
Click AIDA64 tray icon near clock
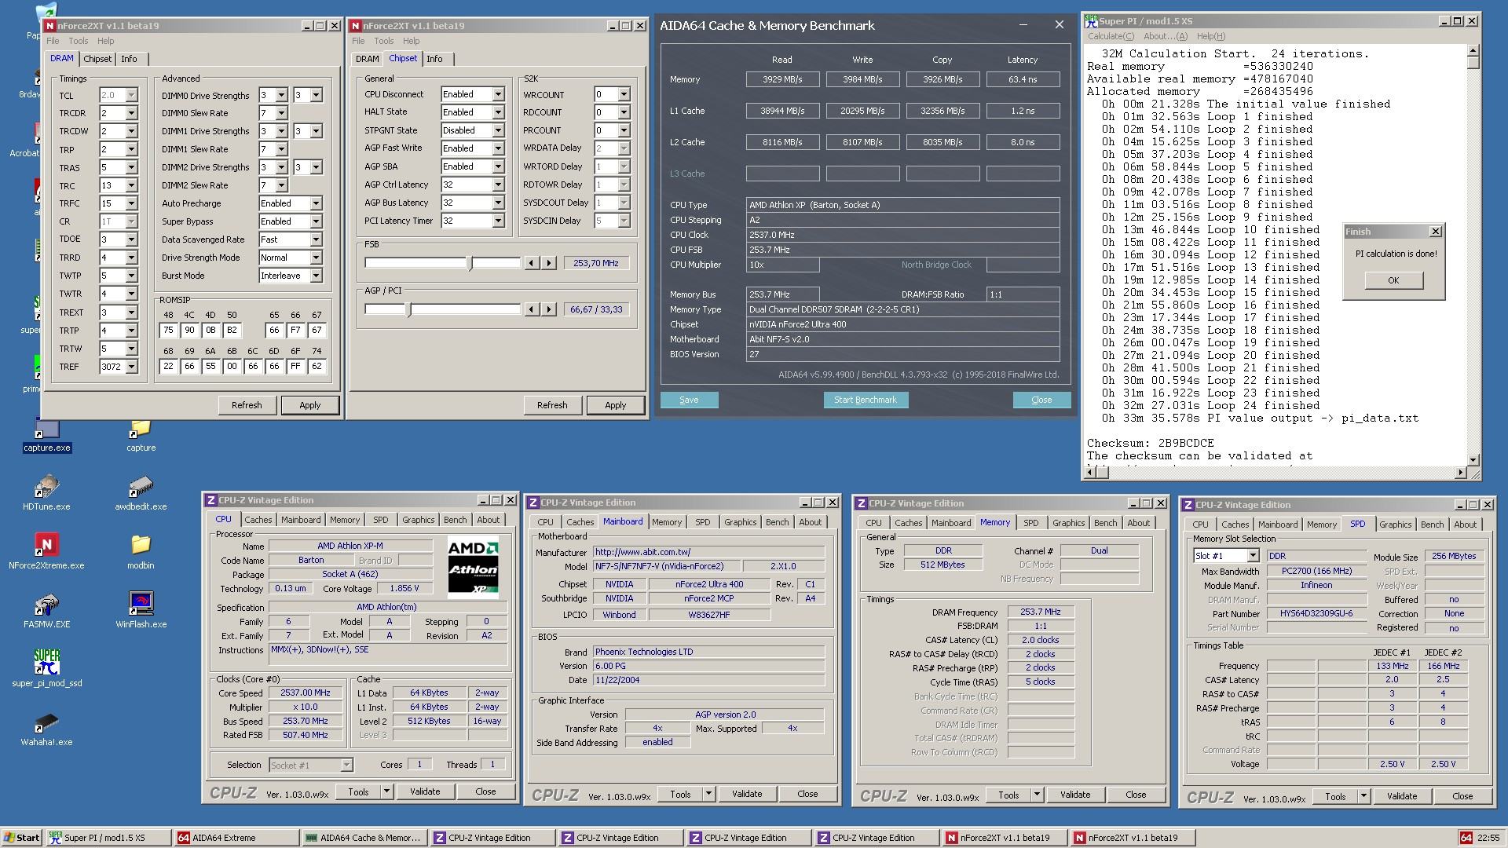(1466, 838)
